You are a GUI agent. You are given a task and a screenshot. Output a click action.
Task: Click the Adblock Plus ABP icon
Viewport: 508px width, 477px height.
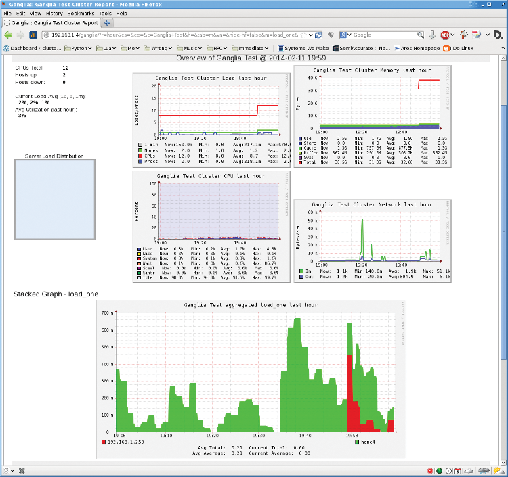[x=445, y=35]
